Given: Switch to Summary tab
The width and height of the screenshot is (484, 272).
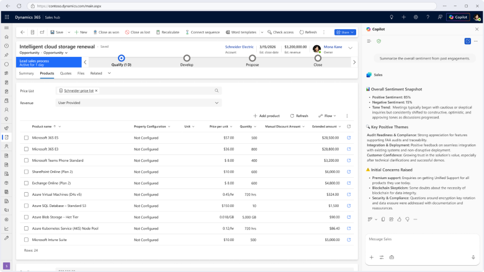Looking at the screenshot, I should click(26, 73).
